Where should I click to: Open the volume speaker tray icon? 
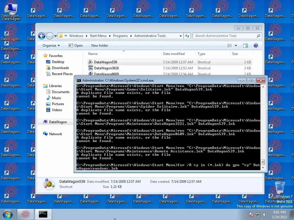click(265, 215)
